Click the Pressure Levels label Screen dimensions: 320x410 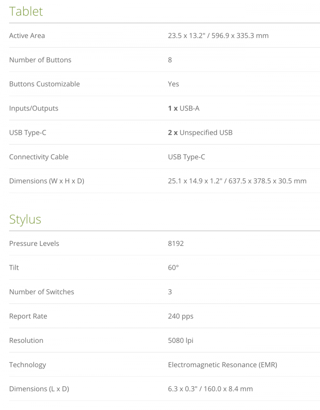click(34, 243)
